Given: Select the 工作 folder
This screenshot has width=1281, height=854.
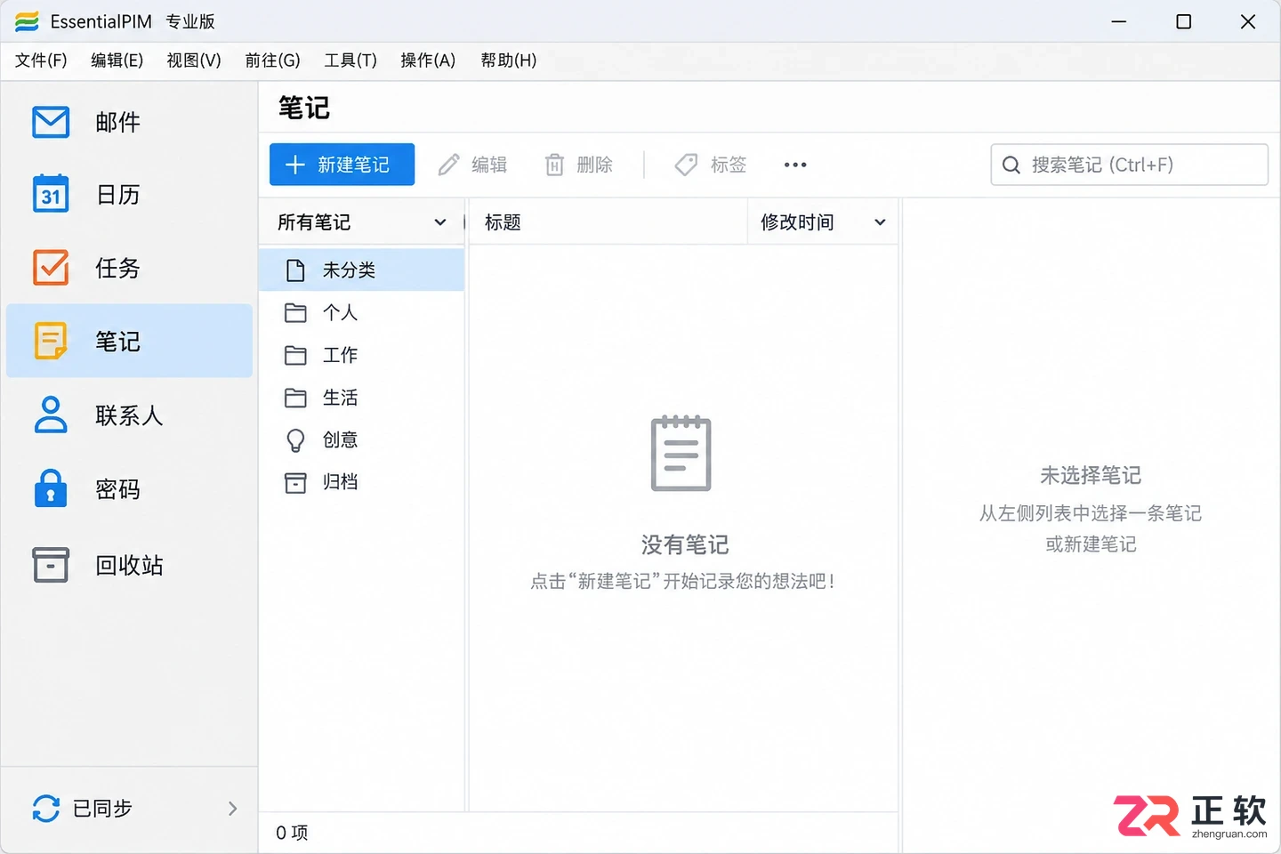Looking at the screenshot, I should (x=361, y=355).
